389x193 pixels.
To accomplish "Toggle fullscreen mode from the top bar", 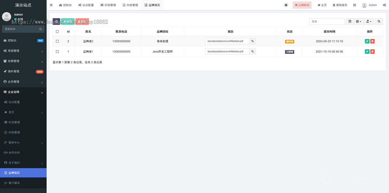I will point(354,5).
